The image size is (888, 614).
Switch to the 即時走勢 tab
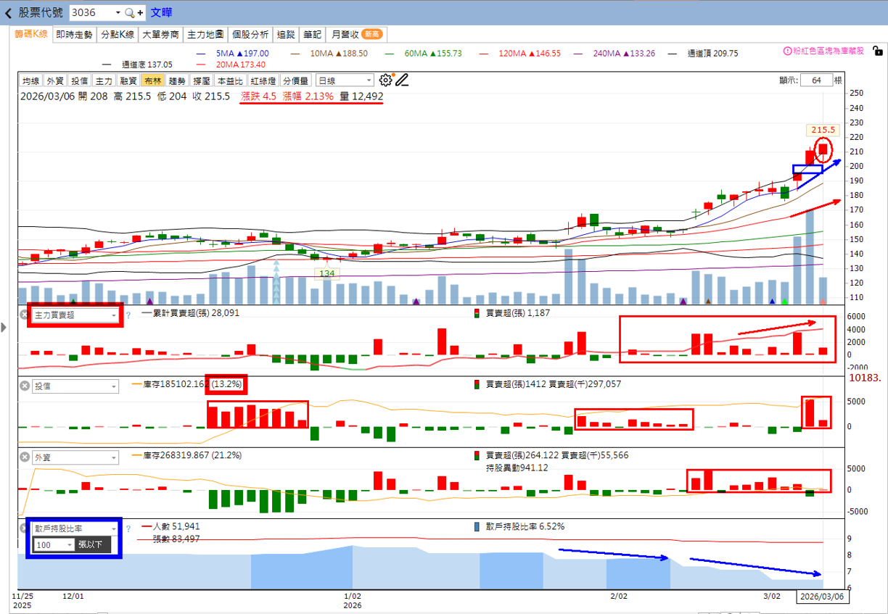click(x=74, y=34)
